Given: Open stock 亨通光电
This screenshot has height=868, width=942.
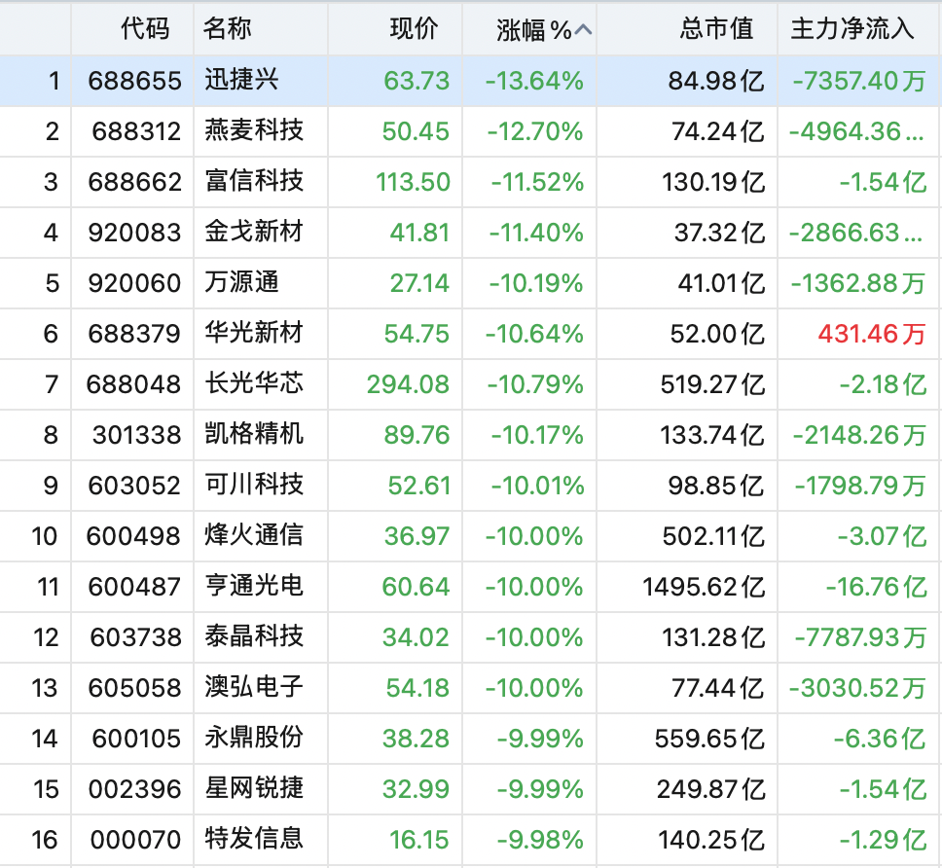Looking at the screenshot, I should coord(254,586).
